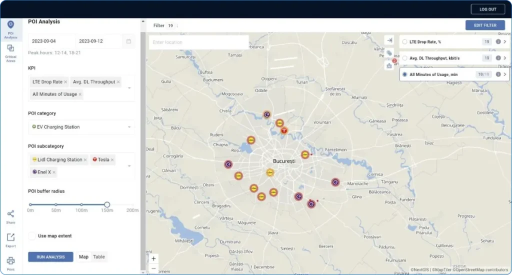
Task: Enable the Use map extent checkbox
Action: tap(32, 236)
